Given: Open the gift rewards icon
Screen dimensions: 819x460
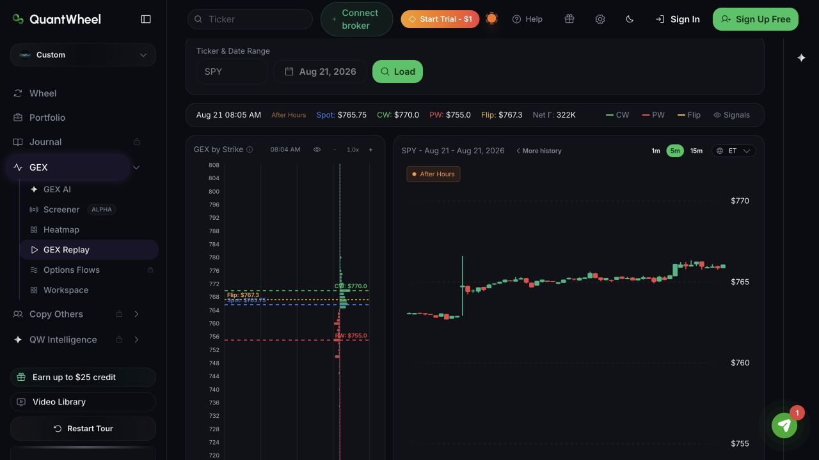Looking at the screenshot, I should pyautogui.click(x=569, y=19).
